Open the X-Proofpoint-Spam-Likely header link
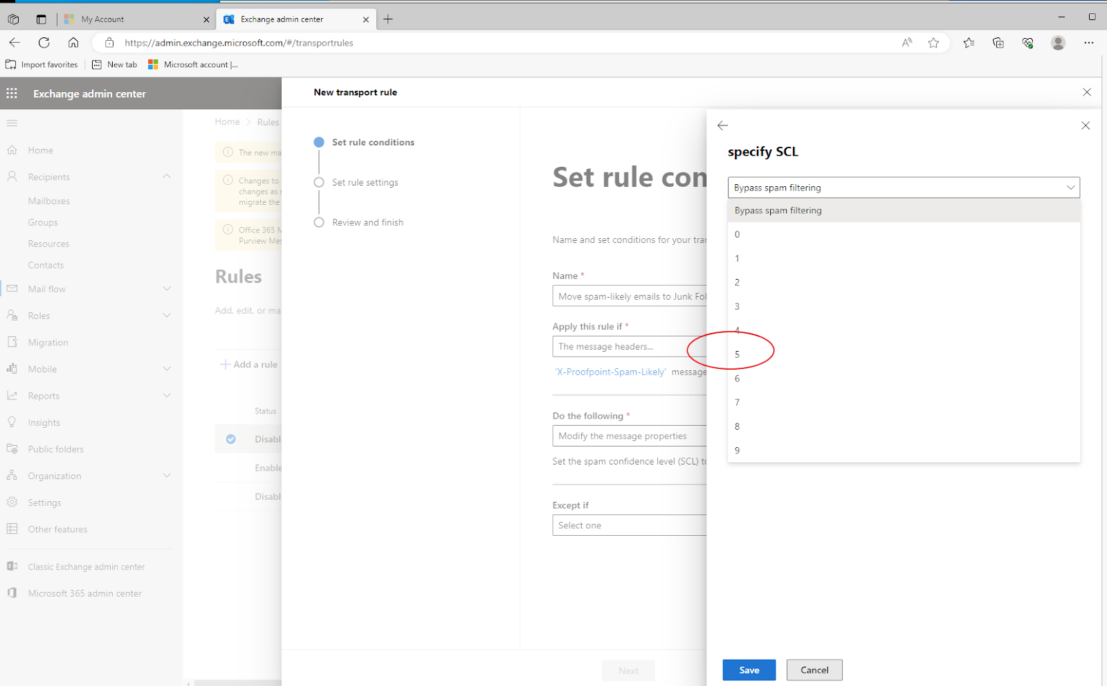Image resolution: width=1107 pixels, height=686 pixels. (610, 372)
